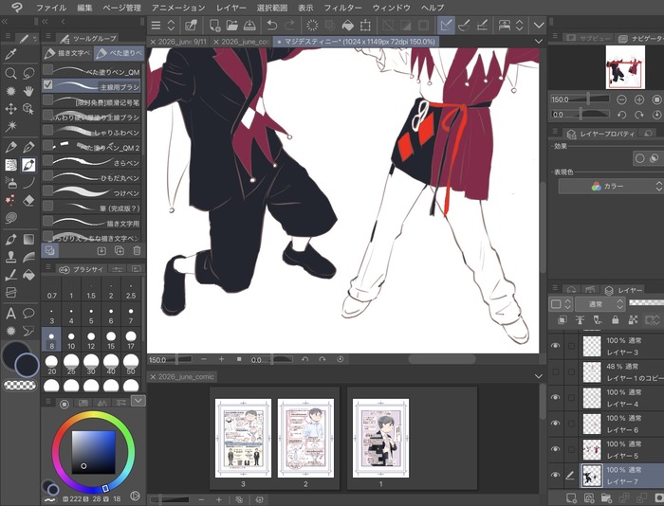Select the Eraser tool
The width and height of the screenshot is (664, 506).
point(28,200)
